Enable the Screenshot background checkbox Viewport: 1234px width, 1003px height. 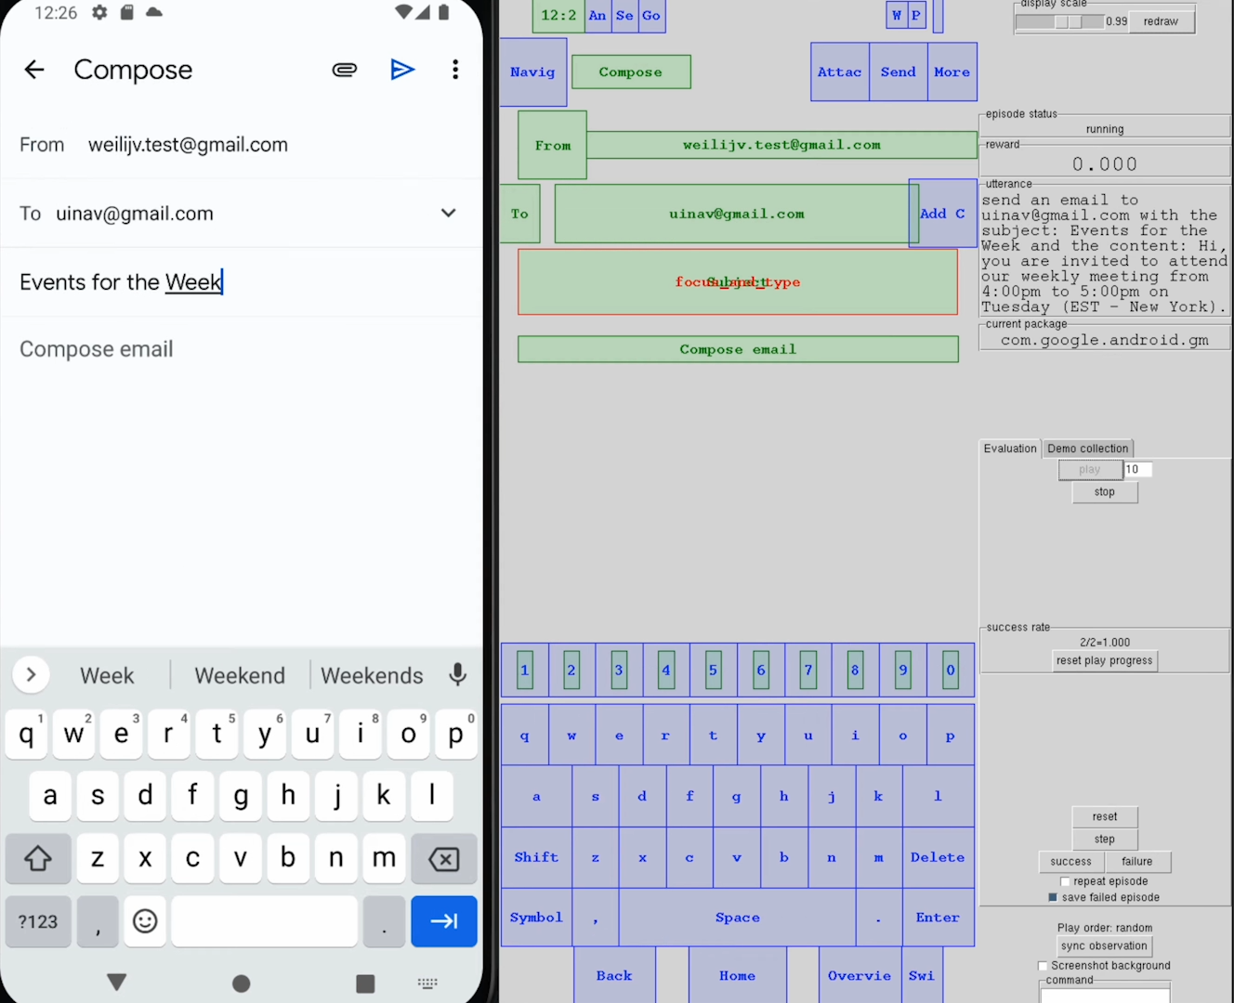pyautogui.click(x=1043, y=966)
